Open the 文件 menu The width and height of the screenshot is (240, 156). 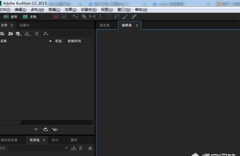coord(5,10)
